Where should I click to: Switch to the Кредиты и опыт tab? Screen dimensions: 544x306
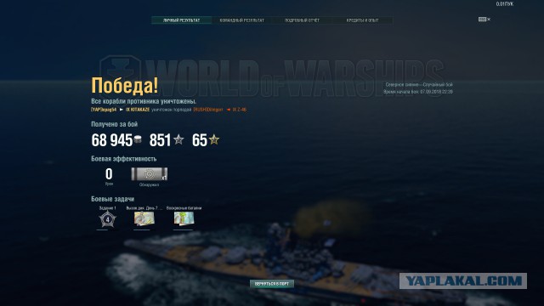(x=363, y=20)
